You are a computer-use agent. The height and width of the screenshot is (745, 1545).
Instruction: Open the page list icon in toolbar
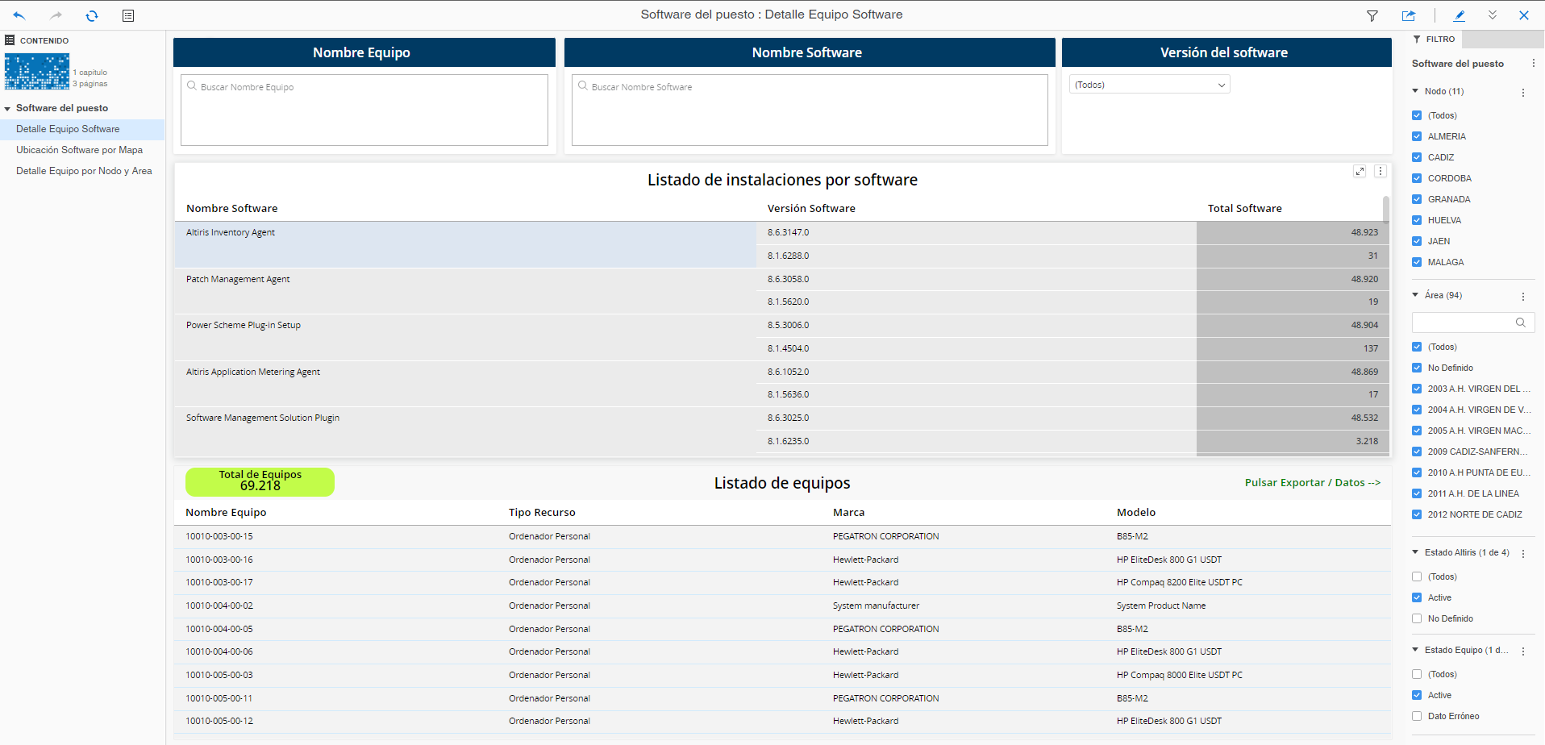(128, 15)
